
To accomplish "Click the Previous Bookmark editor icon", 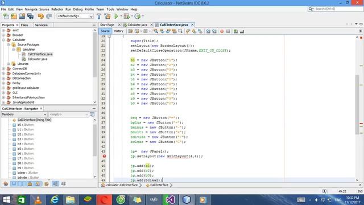I will (x=188, y=31).
